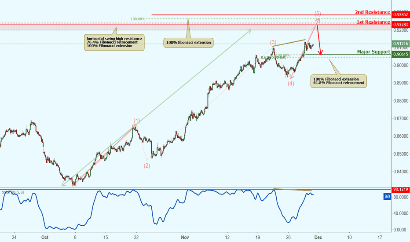
Task: Click the Nov date on time axis
Action: [185, 237]
